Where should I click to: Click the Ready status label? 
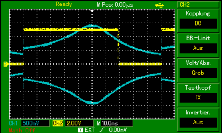pos(64,4)
